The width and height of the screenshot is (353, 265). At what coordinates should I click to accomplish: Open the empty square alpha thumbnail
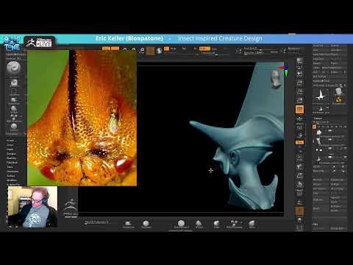[x=13, y=92]
